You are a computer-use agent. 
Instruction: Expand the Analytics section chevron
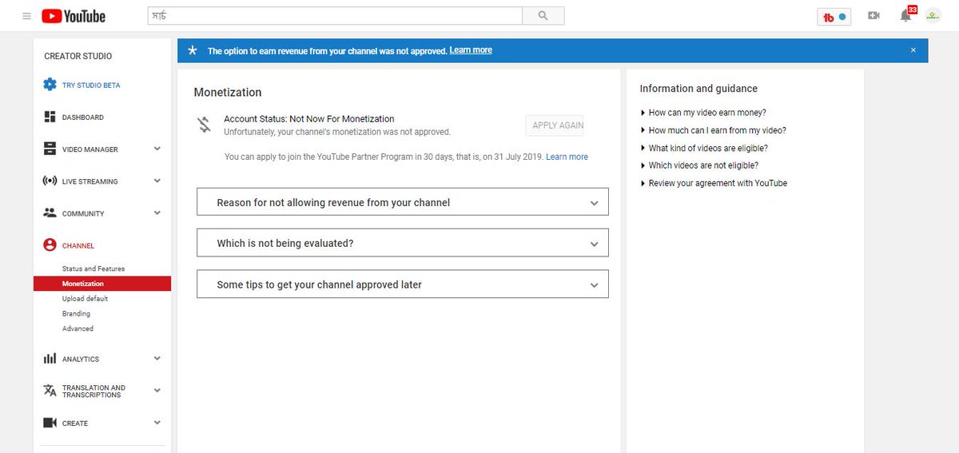(157, 358)
